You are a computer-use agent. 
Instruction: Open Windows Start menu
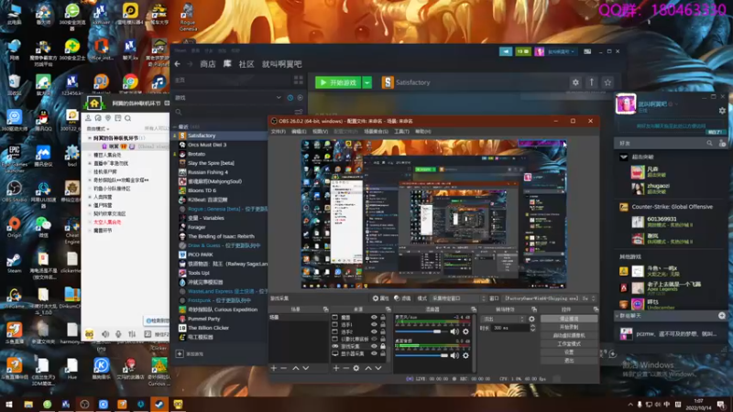pyautogui.click(x=9, y=404)
